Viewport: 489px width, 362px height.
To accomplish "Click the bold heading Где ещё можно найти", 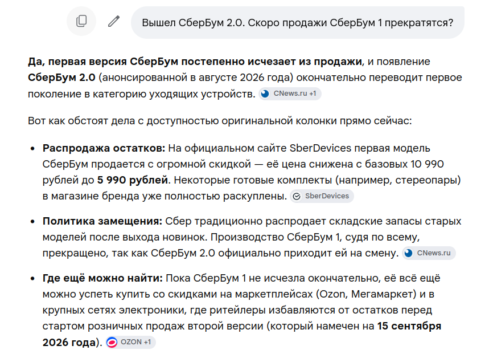I will [102, 278].
